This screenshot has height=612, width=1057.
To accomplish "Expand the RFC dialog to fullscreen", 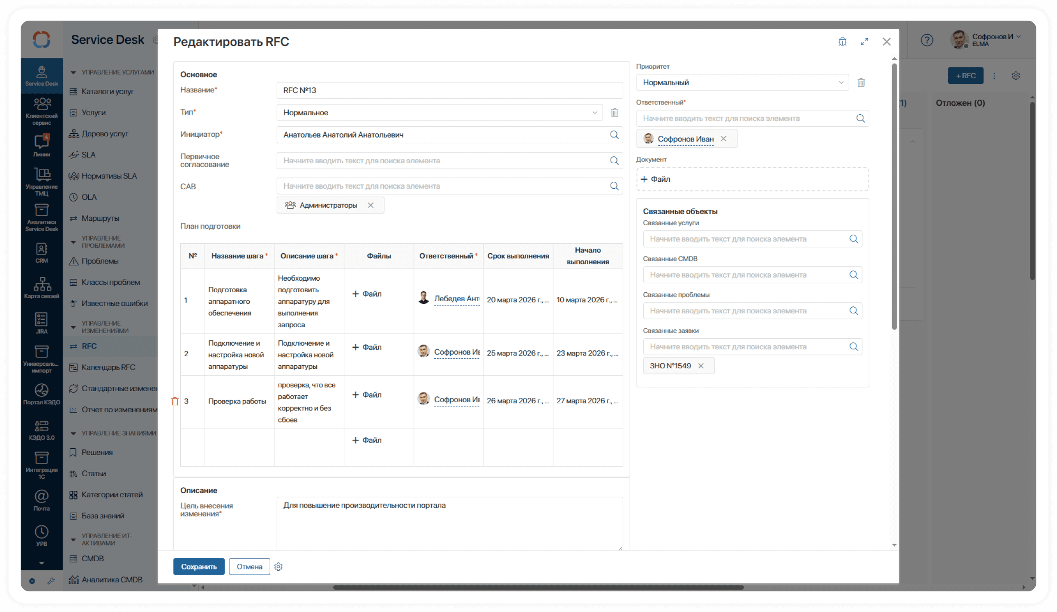I will click(x=864, y=42).
